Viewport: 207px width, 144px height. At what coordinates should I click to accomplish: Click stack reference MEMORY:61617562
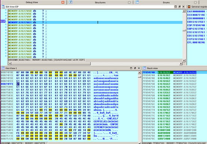[185, 127]
